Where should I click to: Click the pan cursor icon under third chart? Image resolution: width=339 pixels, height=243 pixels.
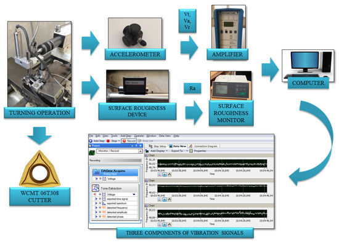[x=165, y=225]
